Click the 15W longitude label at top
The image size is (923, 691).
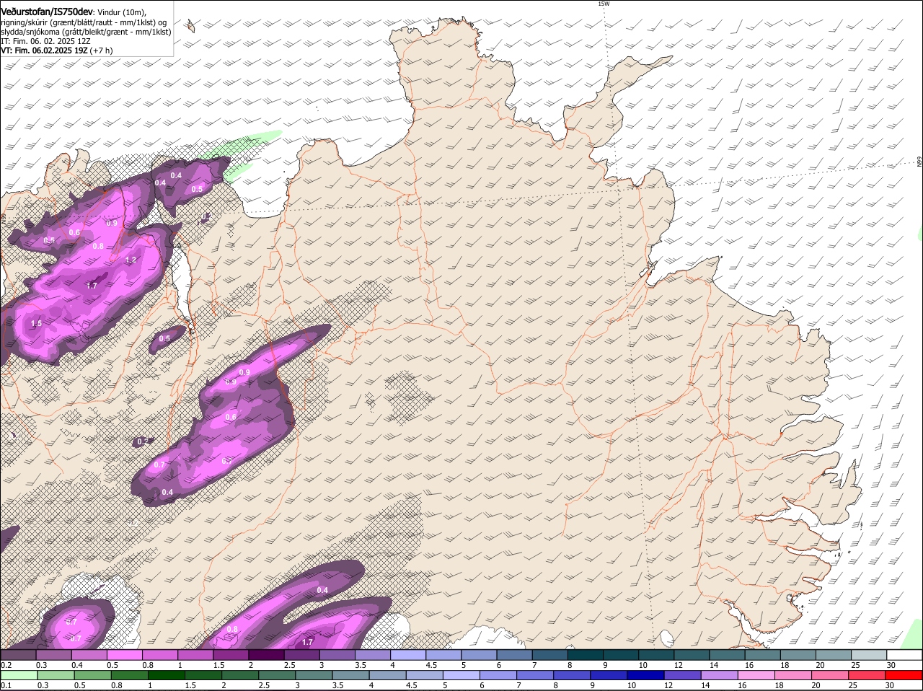click(x=604, y=4)
